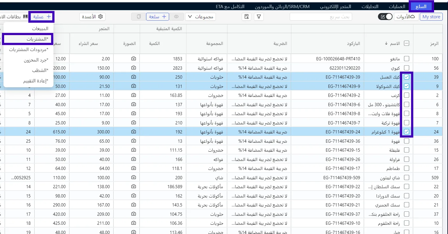Toggle the edit mode switch near الأدوات
This screenshot has height=234, width=448.
[x=385, y=17]
